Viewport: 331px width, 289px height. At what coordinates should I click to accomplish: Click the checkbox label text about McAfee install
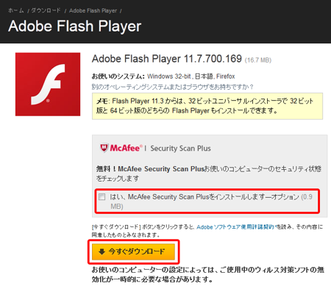[x=211, y=201]
